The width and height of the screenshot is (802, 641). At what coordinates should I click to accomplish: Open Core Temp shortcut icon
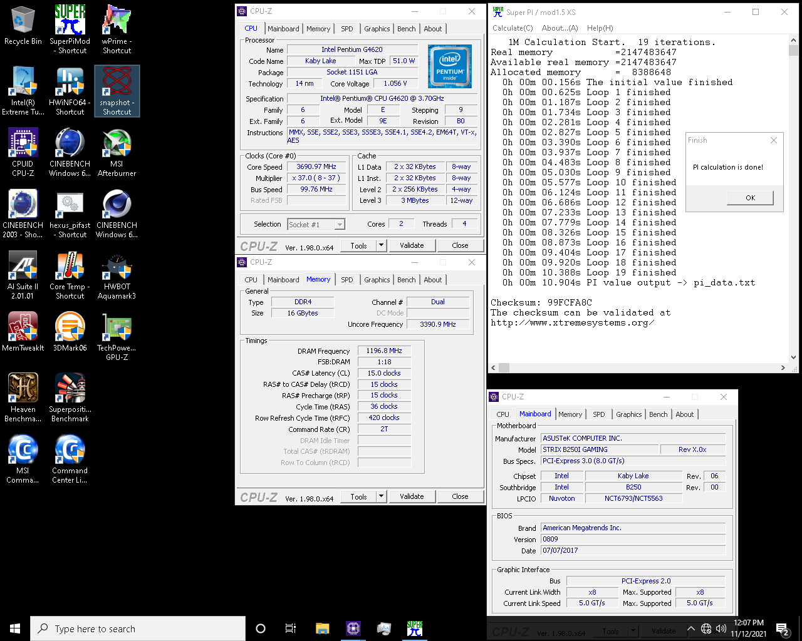coord(70,275)
